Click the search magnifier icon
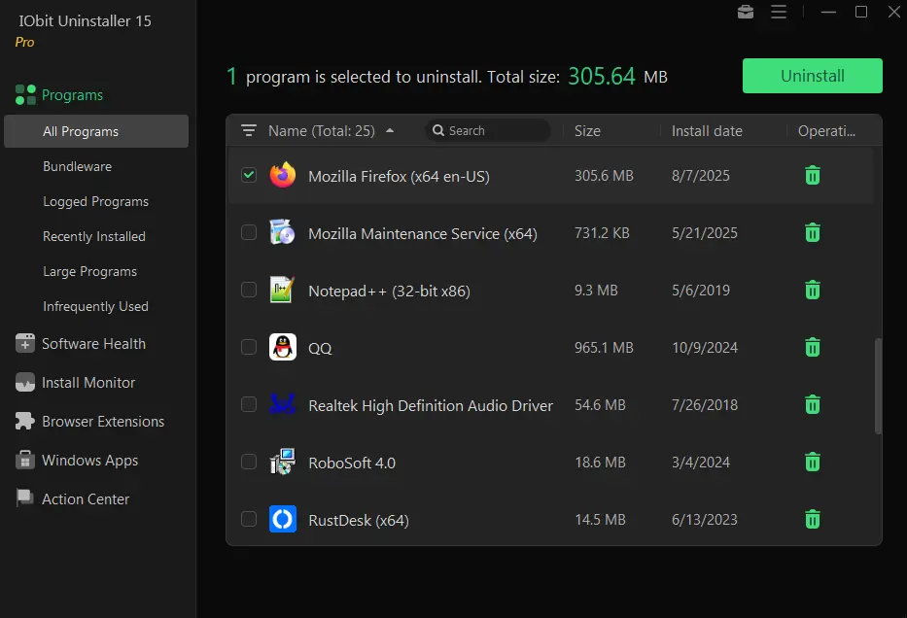Image resolution: width=907 pixels, height=618 pixels. click(438, 130)
